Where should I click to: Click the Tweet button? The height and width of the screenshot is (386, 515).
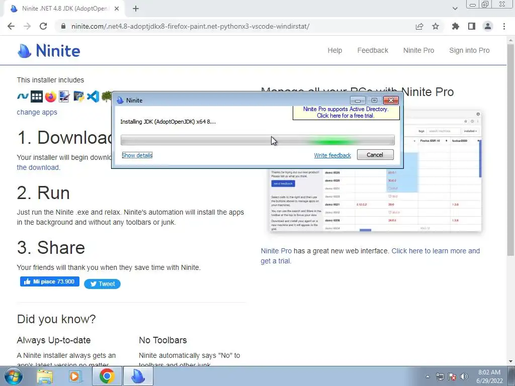(x=103, y=284)
